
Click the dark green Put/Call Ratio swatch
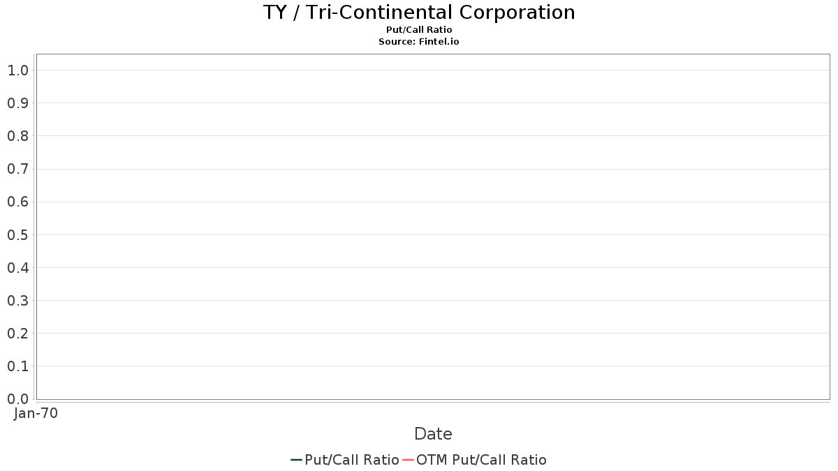297,460
